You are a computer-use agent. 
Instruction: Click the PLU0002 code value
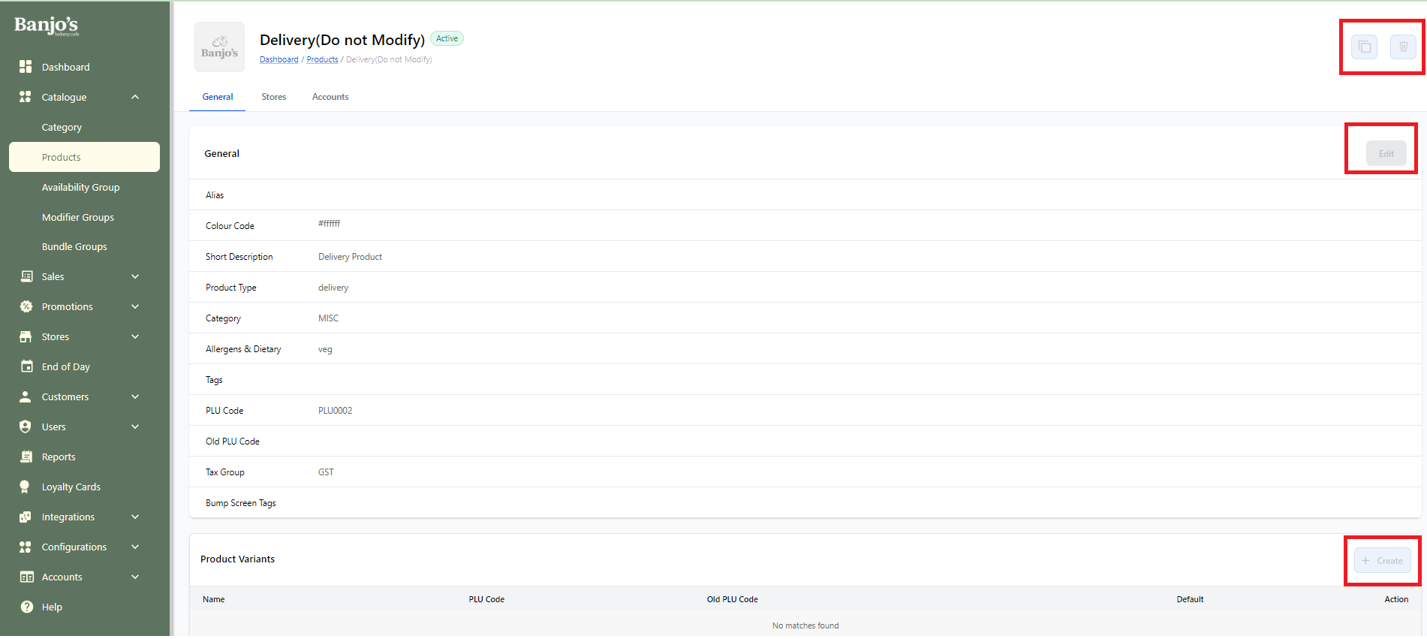click(x=335, y=411)
